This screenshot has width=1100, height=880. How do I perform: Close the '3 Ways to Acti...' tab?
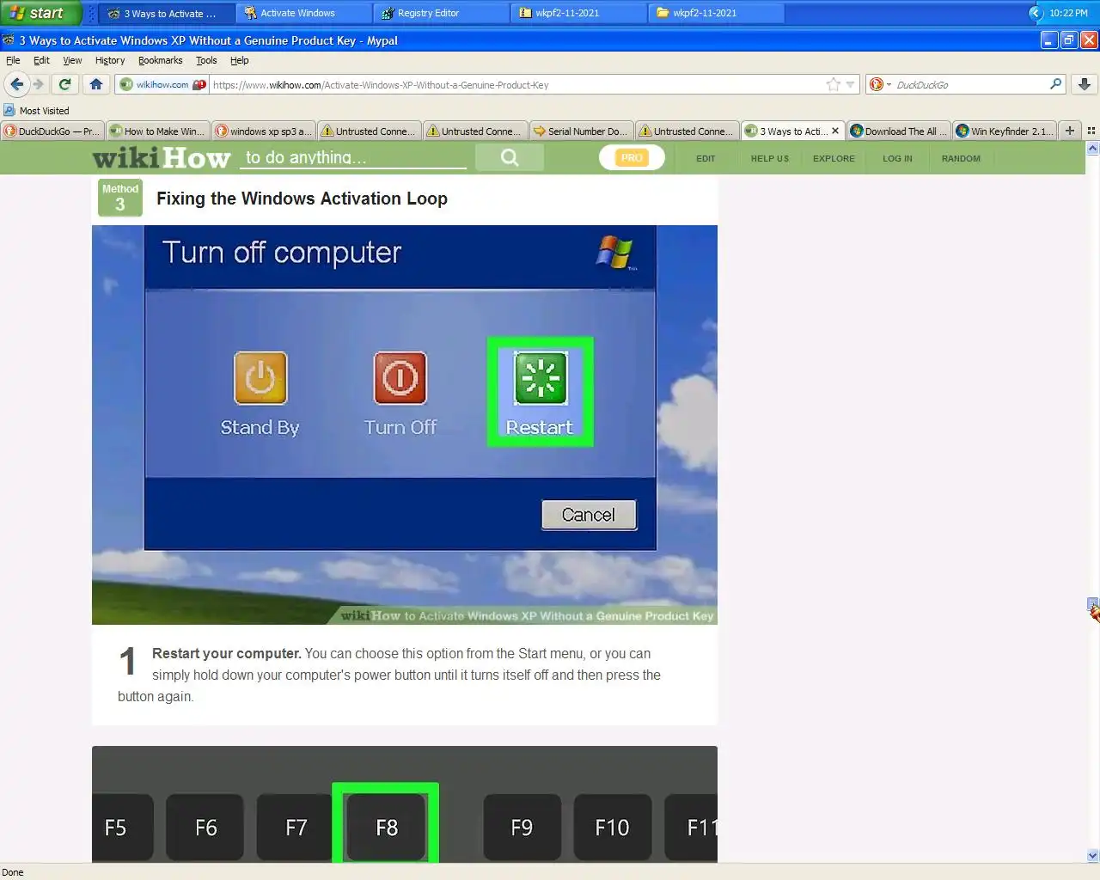(835, 131)
